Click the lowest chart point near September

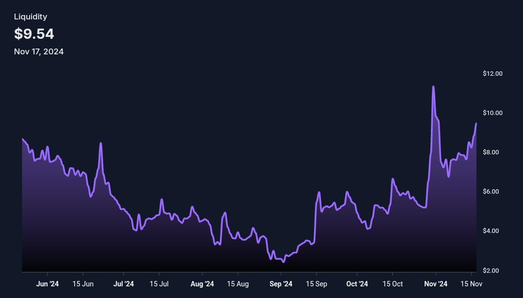(284, 262)
